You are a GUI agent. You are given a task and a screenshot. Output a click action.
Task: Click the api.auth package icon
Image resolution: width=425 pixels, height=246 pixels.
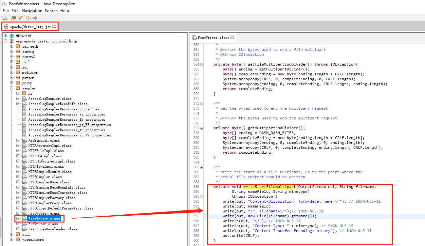18,46
